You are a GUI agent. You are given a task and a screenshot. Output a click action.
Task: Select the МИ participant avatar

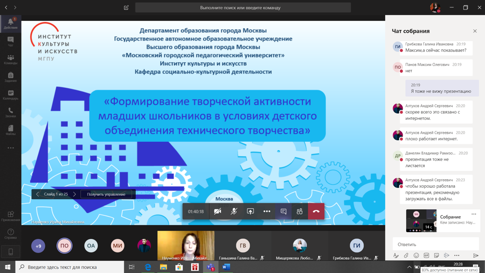pos(118,246)
